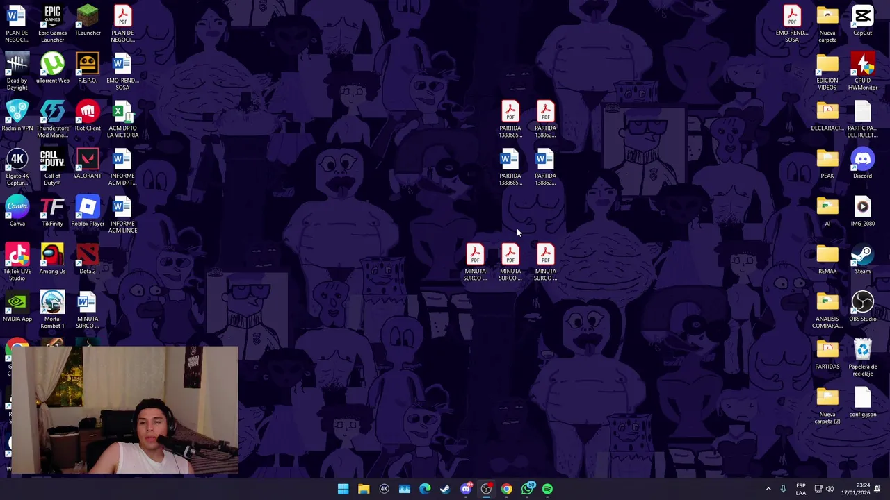
Task: Open TikFinity shortcut
Action: pos(52,212)
